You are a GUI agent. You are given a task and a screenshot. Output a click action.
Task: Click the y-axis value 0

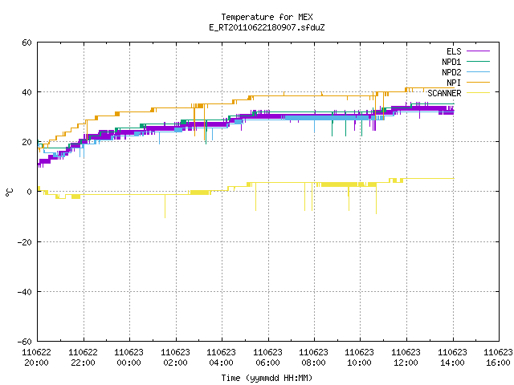[30, 192]
